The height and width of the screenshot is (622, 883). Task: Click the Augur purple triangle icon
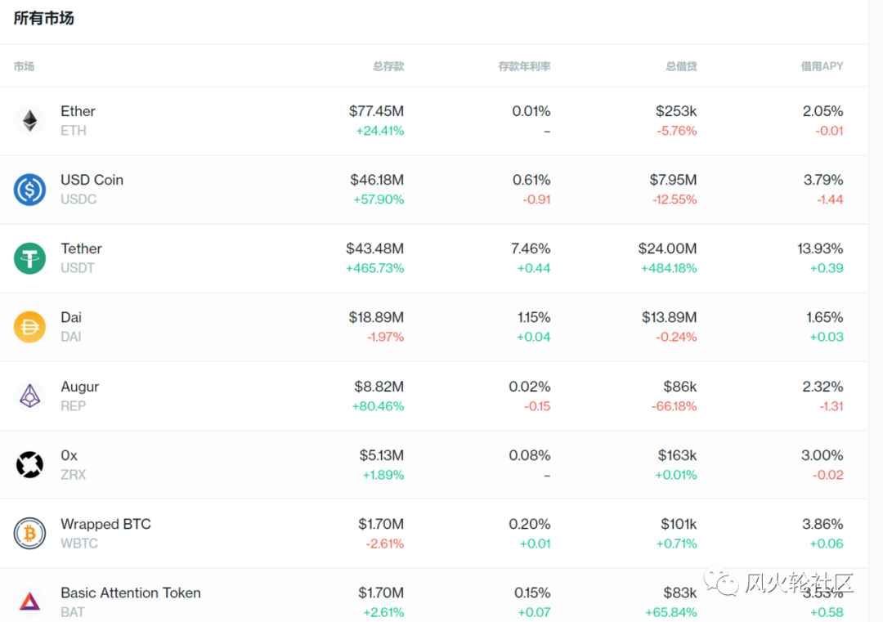tap(30, 396)
